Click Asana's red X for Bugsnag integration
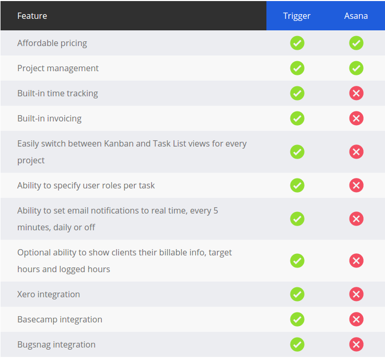 (356, 344)
